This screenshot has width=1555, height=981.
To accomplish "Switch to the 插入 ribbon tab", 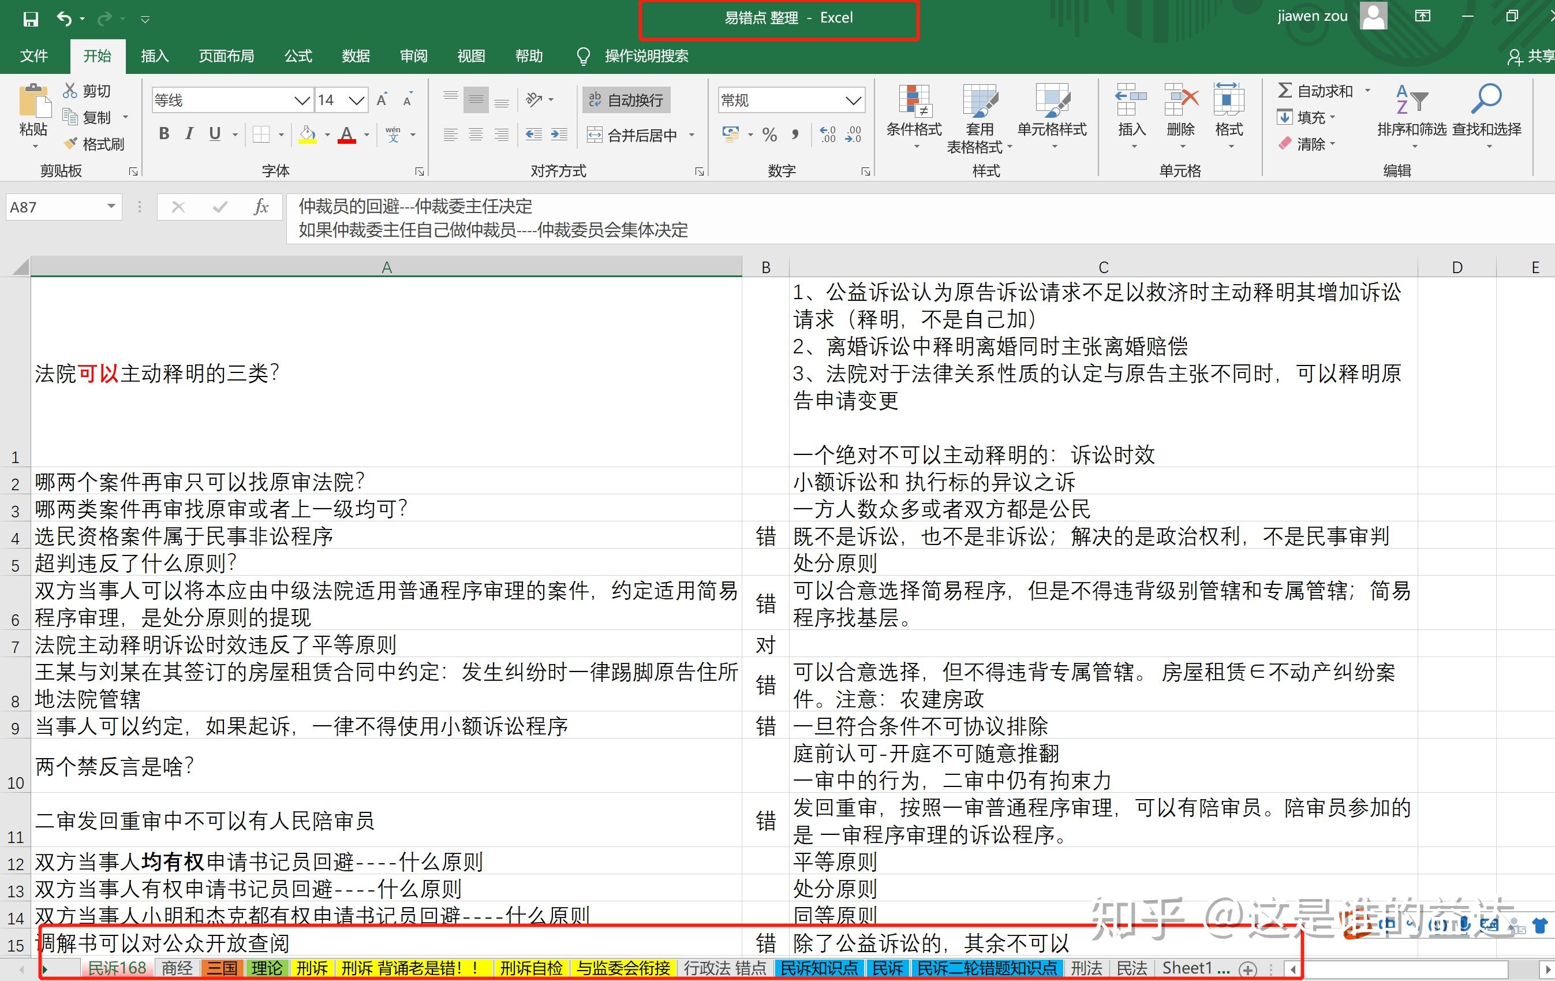I will coord(155,56).
